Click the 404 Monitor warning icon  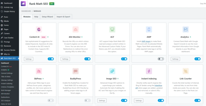tap(76, 29)
